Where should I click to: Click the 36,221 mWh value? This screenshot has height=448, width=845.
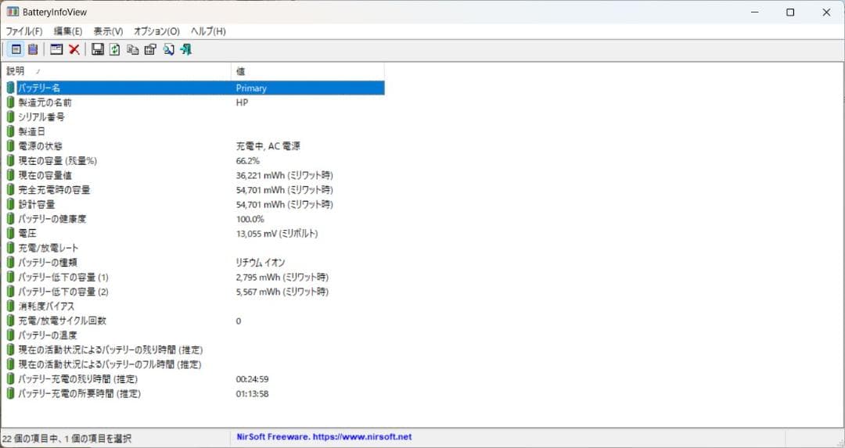coord(285,175)
